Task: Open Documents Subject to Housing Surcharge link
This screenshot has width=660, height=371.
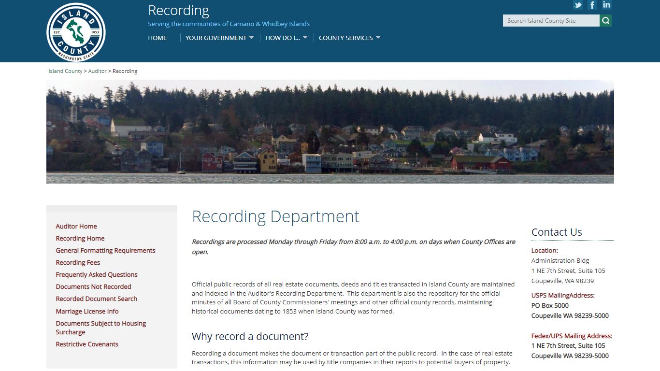Action: [101, 328]
